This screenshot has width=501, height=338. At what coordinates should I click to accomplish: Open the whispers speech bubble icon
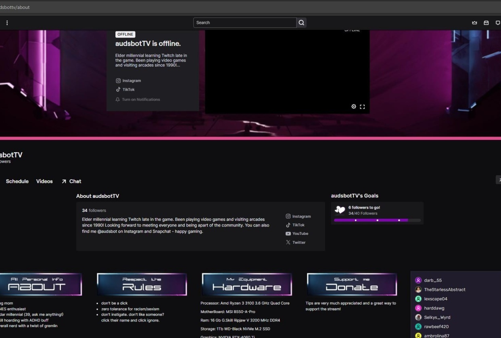tap(498, 23)
